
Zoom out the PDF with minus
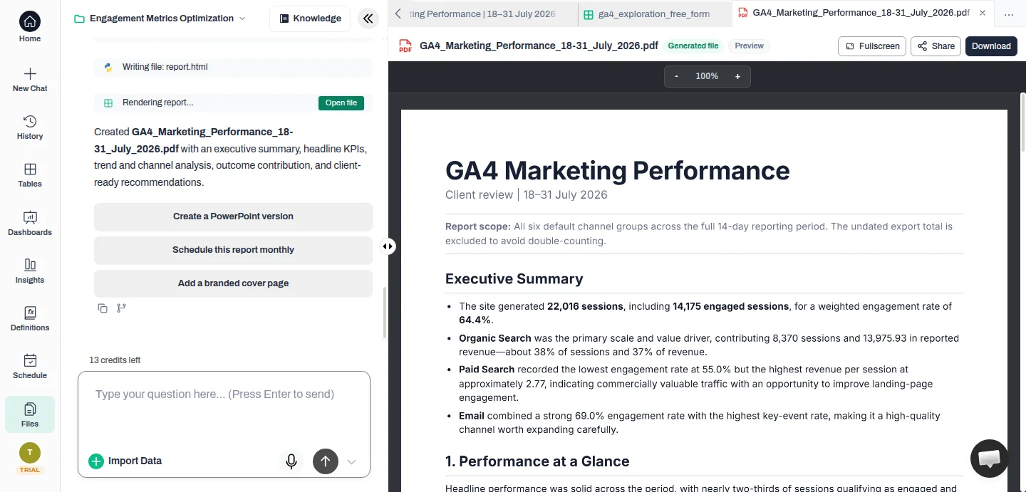[x=676, y=76]
